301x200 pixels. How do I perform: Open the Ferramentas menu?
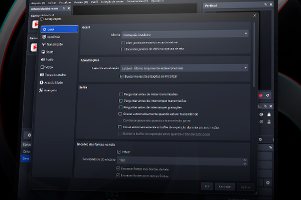point(137,1)
